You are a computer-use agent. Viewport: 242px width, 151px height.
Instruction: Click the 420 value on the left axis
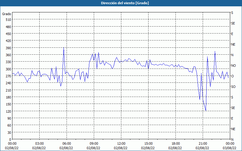(x=8, y=41)
